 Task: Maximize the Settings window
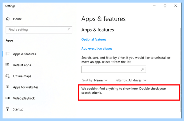(165, 6)
